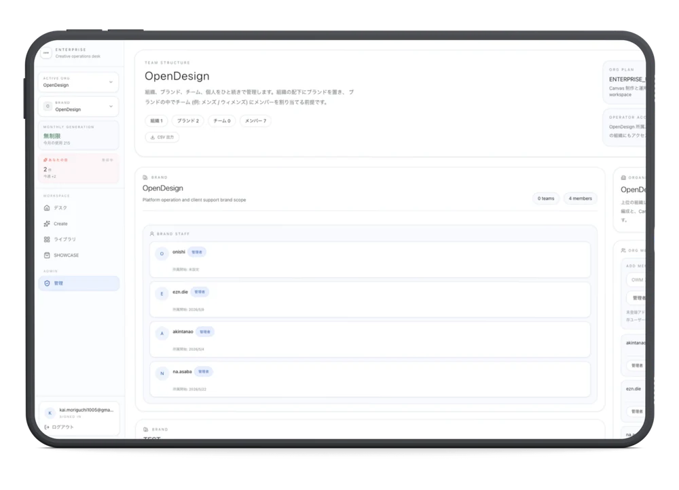Open ezn.die's 管理者 role dropdown in right panel

point(636,411)
